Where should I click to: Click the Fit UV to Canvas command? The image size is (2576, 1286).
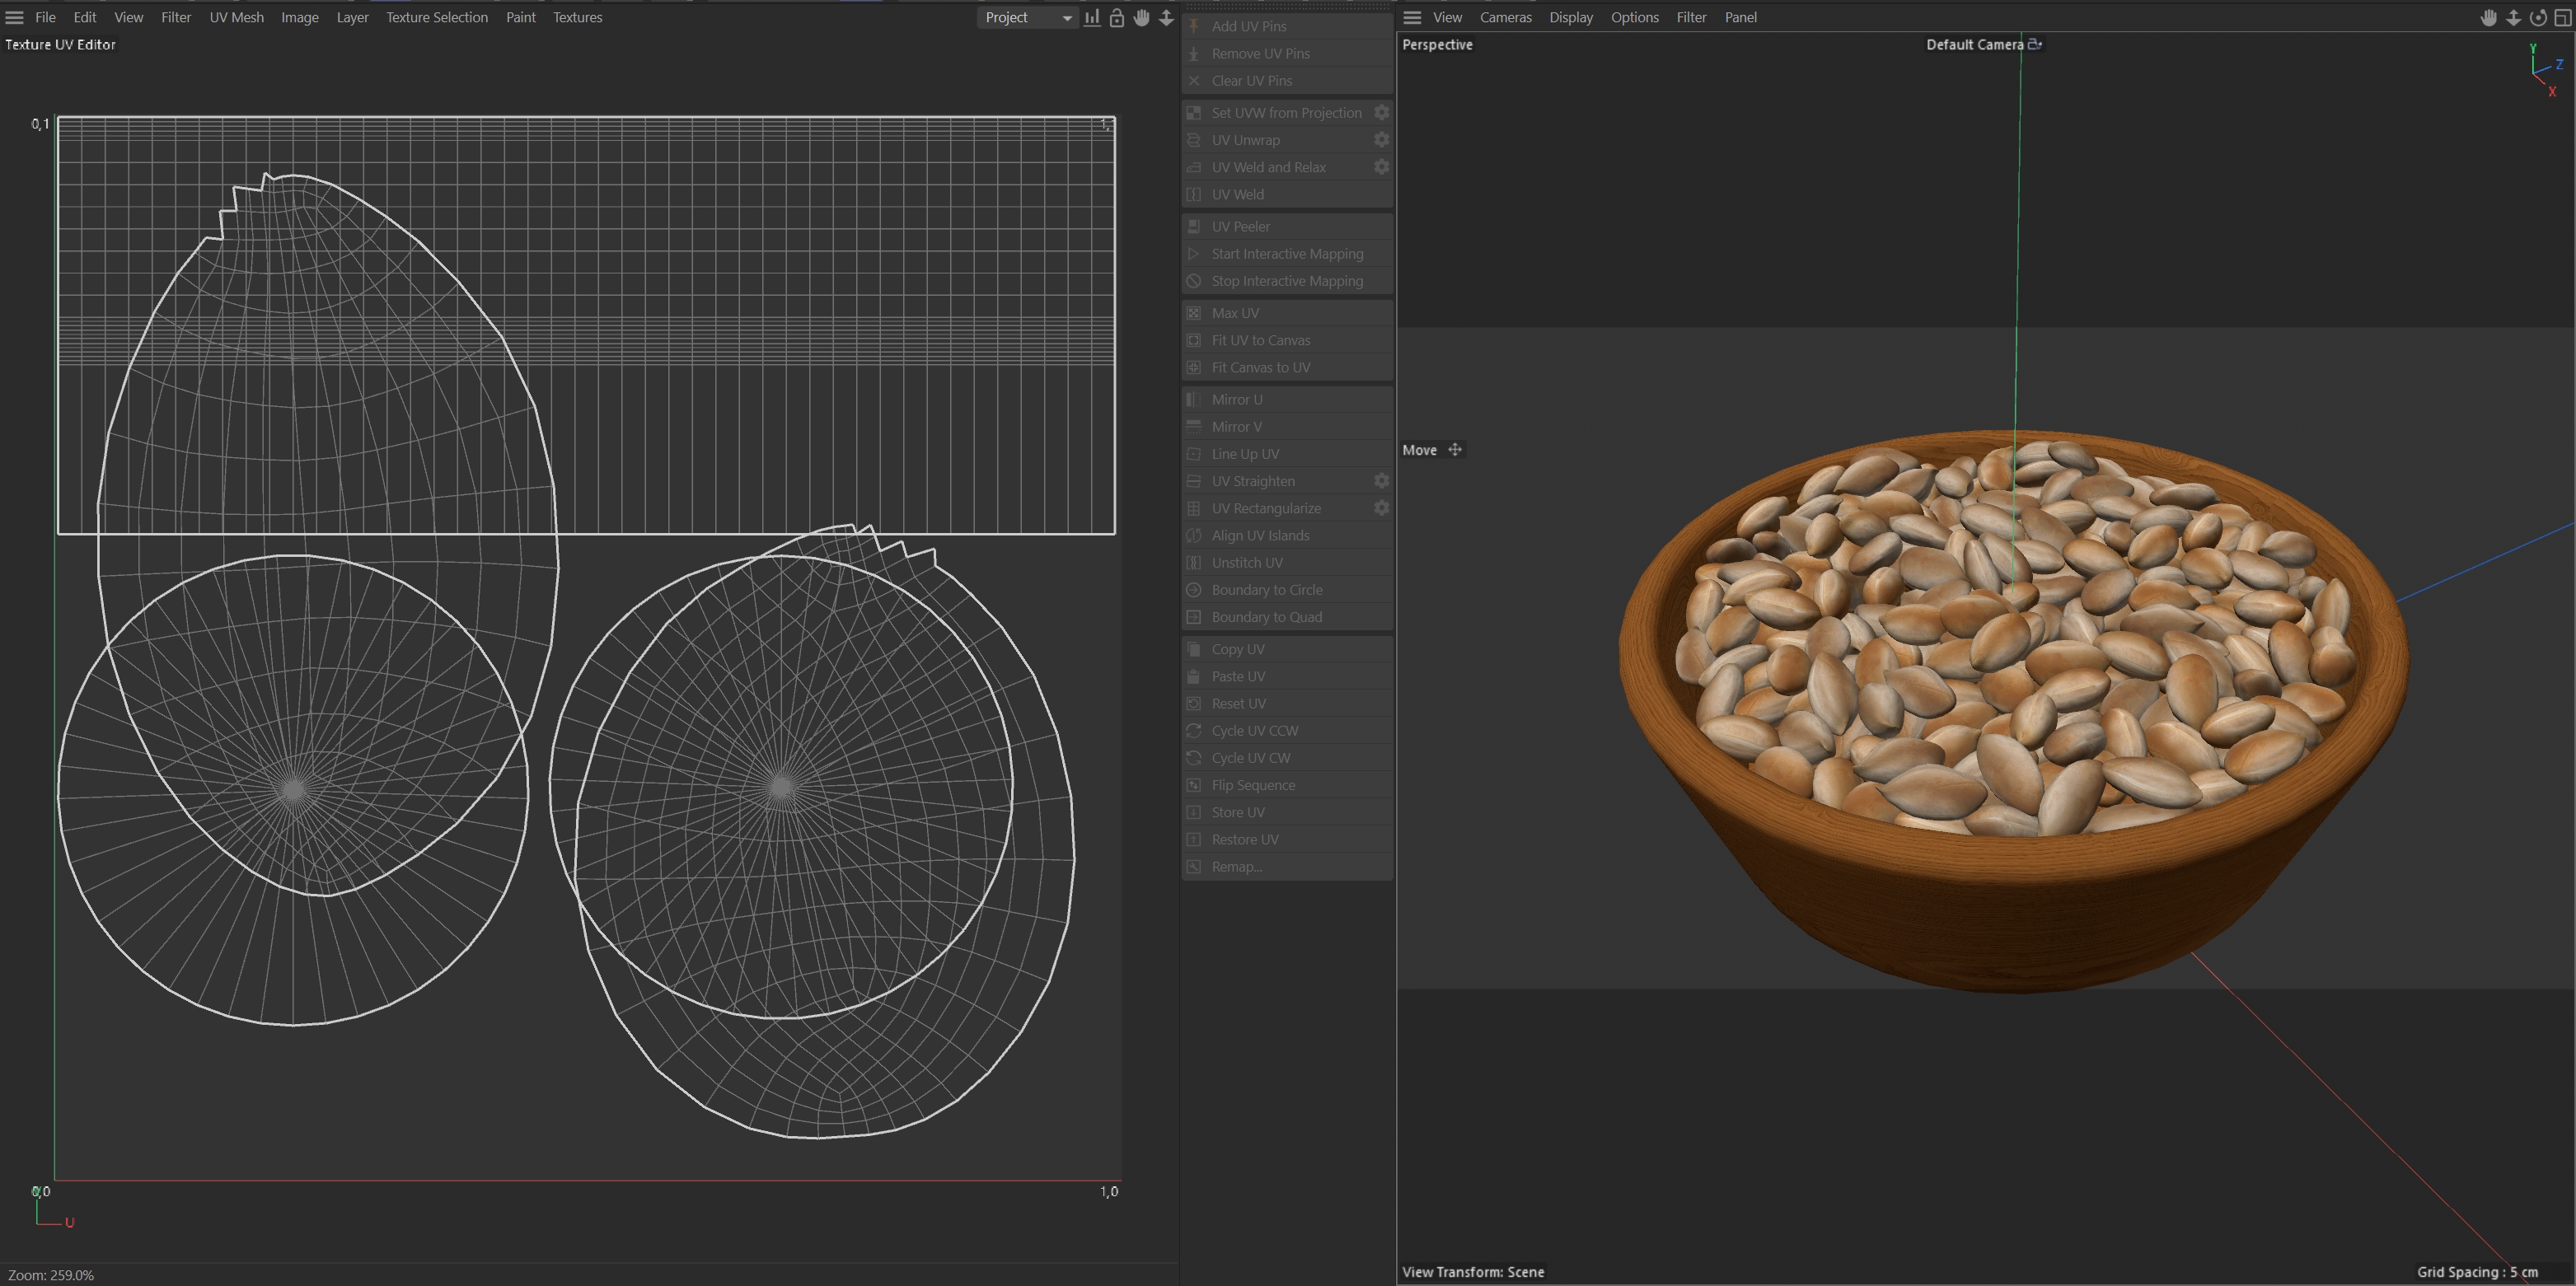point(1260,340)
